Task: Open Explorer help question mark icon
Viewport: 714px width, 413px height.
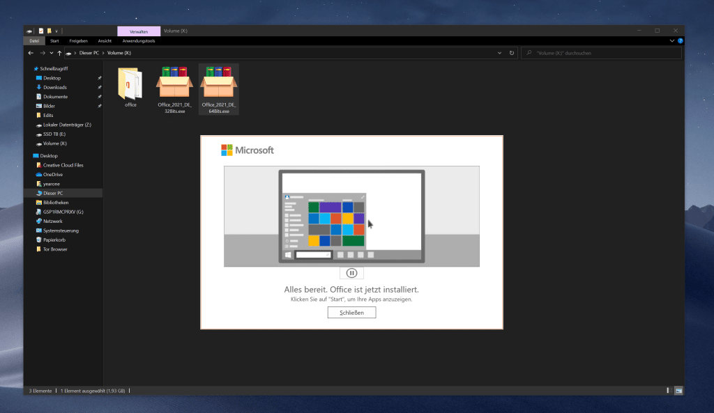Action: coord(681,41)
